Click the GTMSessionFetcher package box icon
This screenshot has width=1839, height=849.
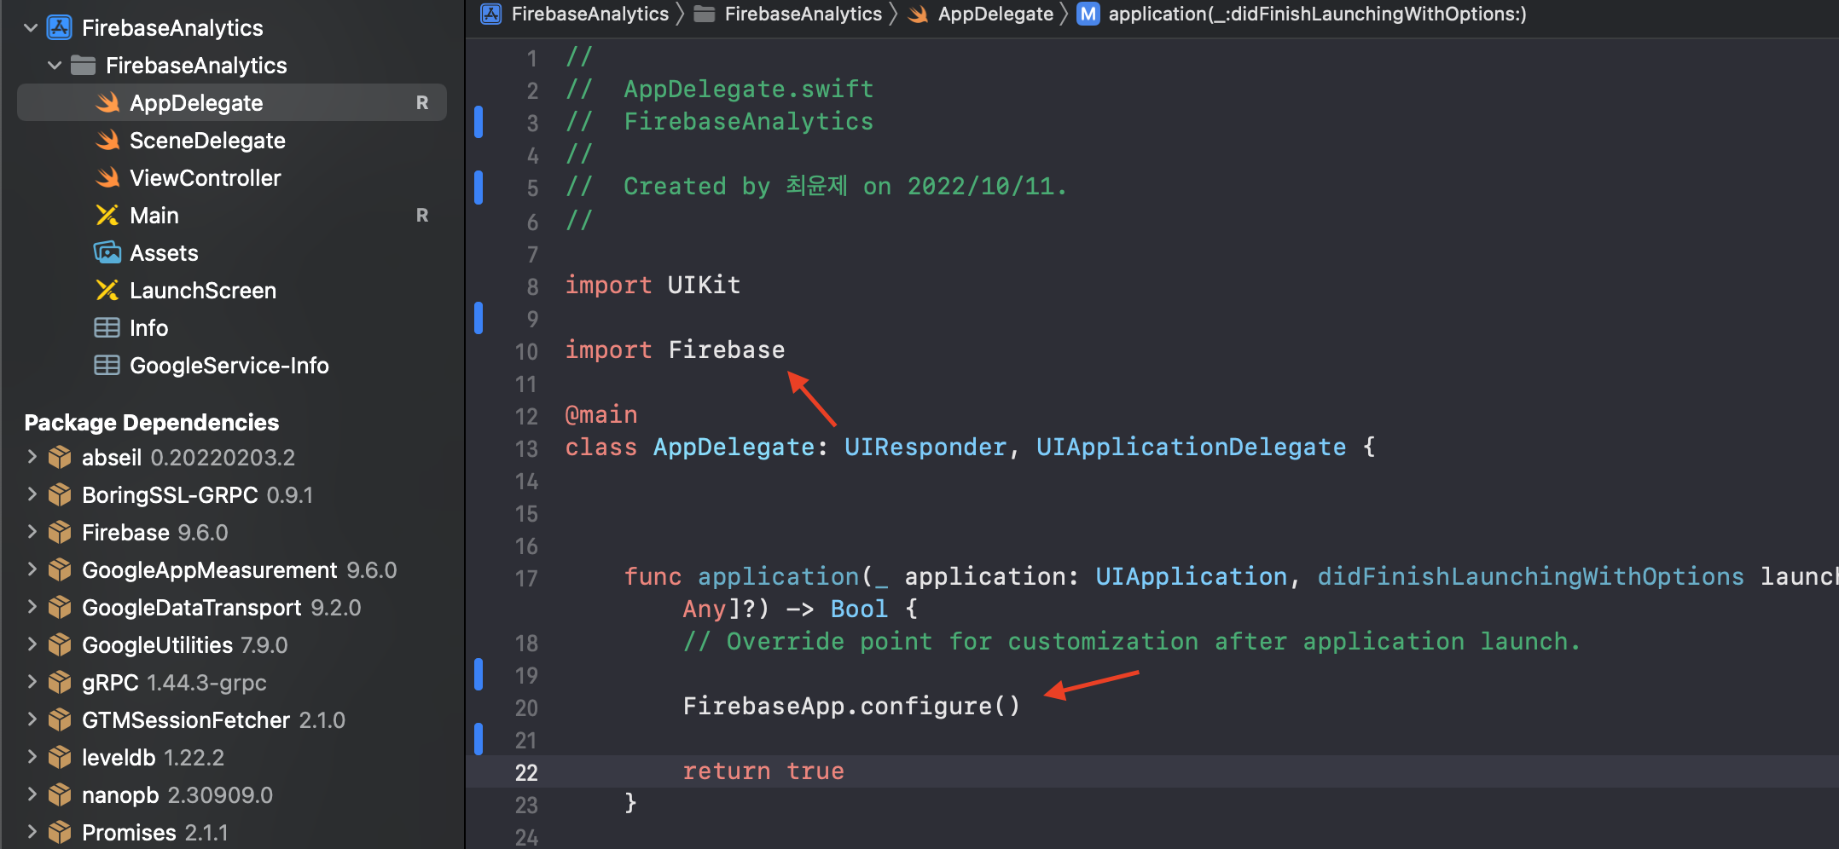coord(60,720)
